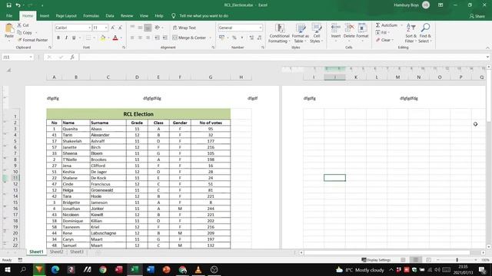The image size is (492, 276).
Task: Switch to Page Break Preview view icon
Action: (x=428, y=260)
